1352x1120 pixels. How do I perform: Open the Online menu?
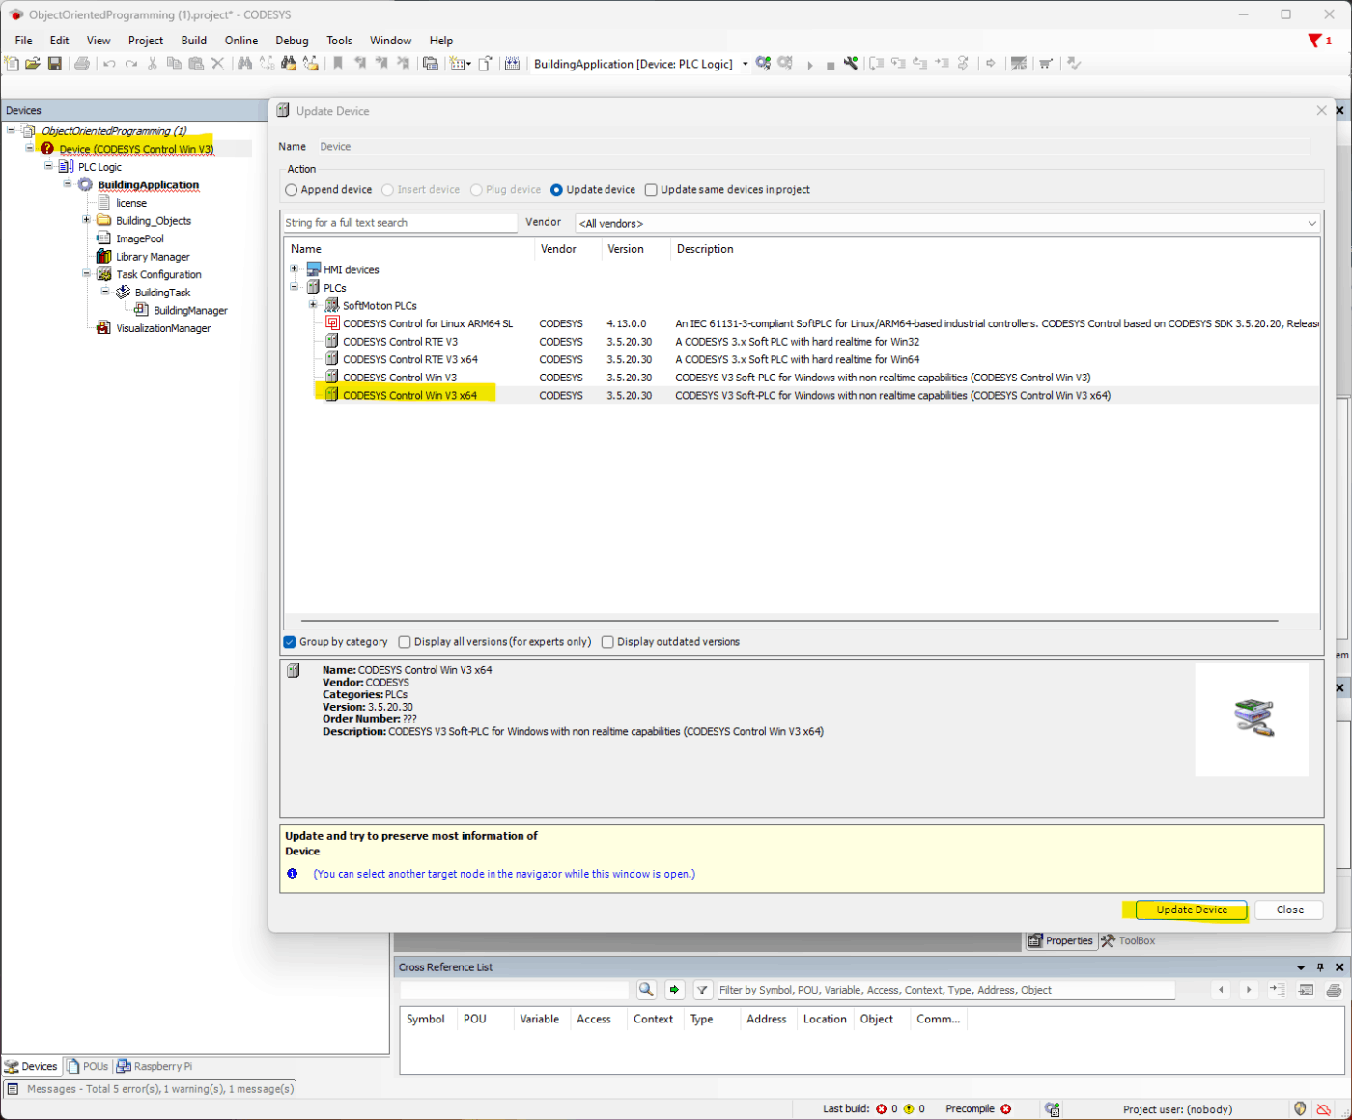coord(241,41)
